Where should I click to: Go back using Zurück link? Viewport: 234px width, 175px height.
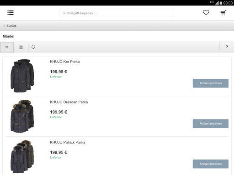point(10,26)
